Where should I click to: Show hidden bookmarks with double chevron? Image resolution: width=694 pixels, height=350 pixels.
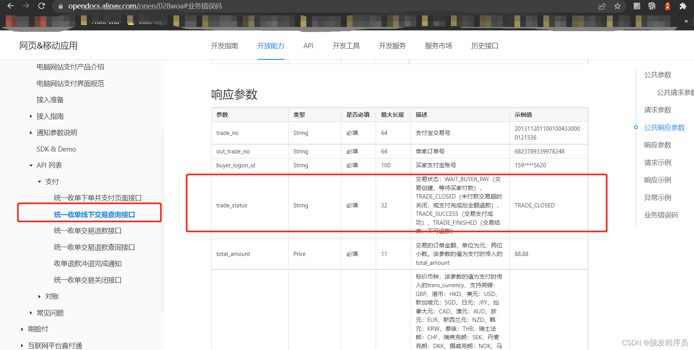click(686, 21)
